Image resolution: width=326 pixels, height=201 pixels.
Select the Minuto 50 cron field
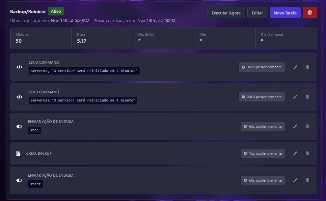coord(41,38)
